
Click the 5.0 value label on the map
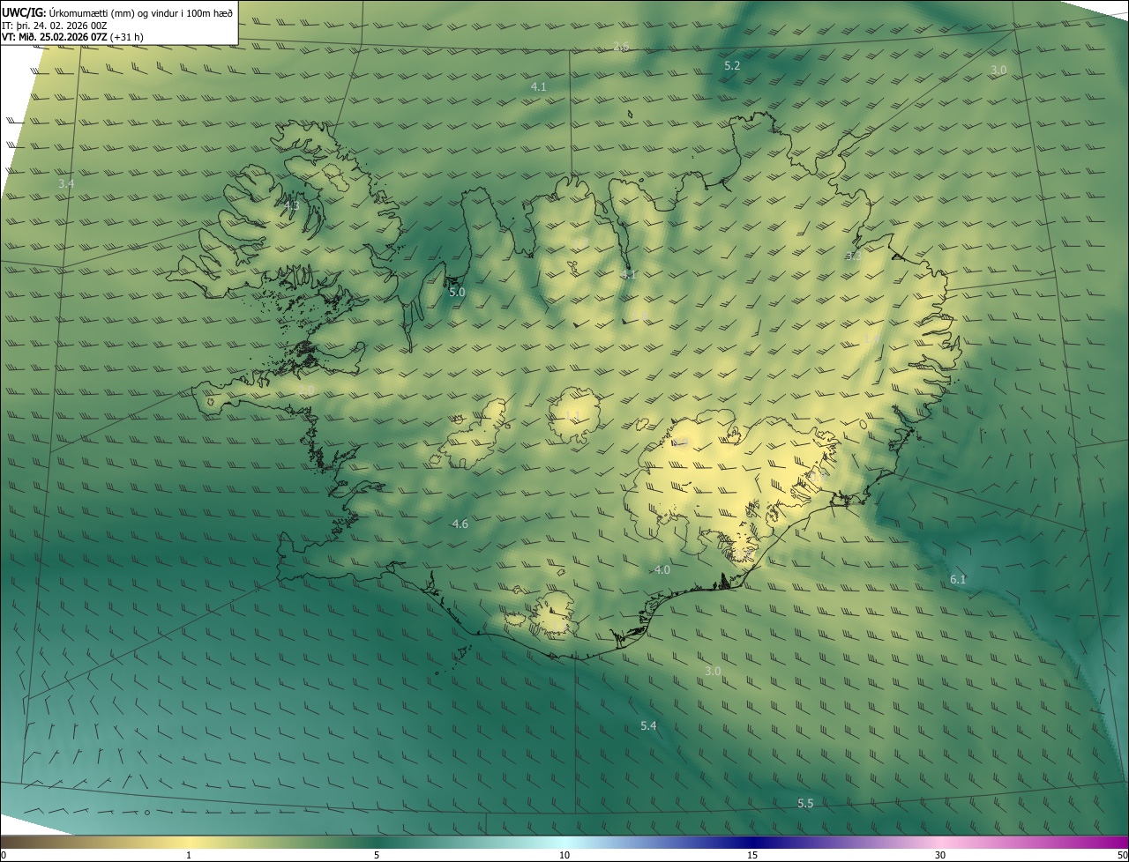[457, 291]
